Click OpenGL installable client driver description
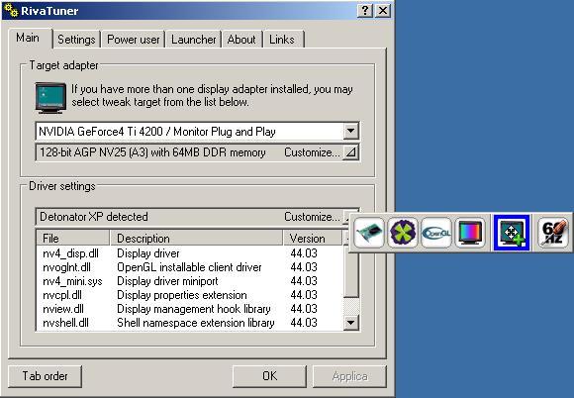 (189, 267)
